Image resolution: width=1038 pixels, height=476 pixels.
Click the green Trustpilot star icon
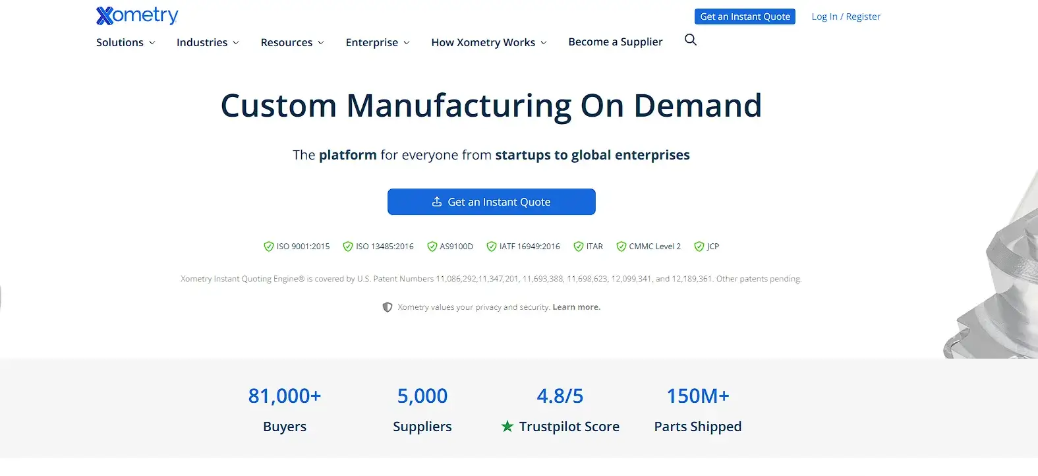(x=507, y=427)
